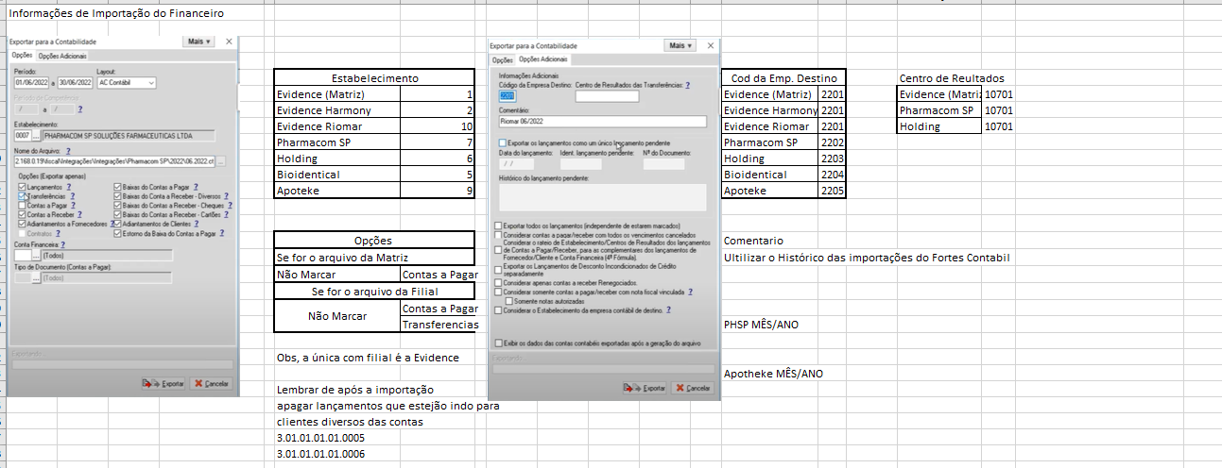Select cell containing 3.01.01.01.01.0005
The image size is (1222, 468).
click(321, 438)
